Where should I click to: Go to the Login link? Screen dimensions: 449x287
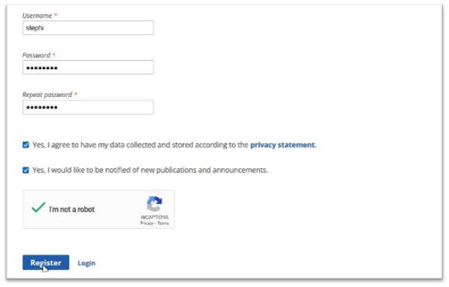(x=87, y=263)
